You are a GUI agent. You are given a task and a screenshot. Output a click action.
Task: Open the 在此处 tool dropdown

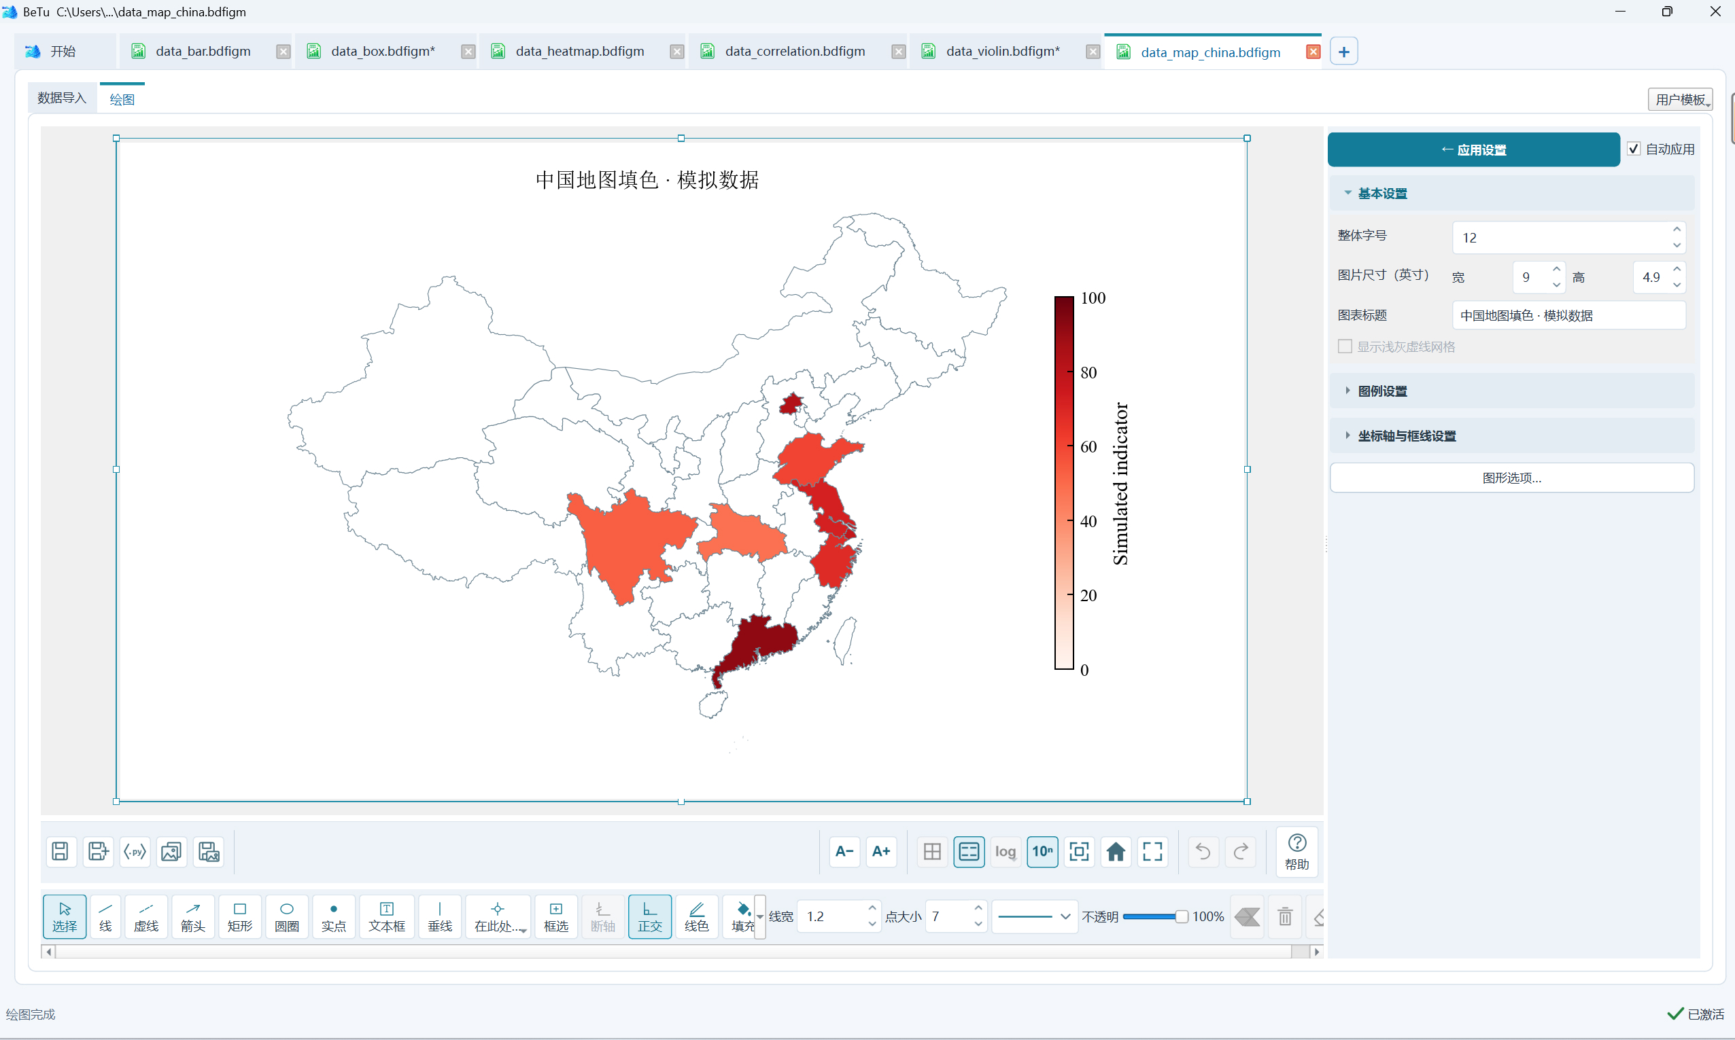click(x=498, y=916)
